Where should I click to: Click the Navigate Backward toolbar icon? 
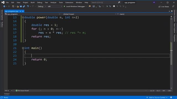4,6
